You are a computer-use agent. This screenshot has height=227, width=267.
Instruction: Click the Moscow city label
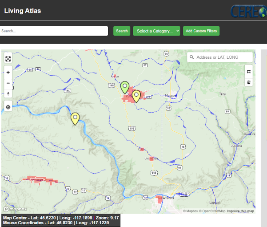click(x=171, y=96)
